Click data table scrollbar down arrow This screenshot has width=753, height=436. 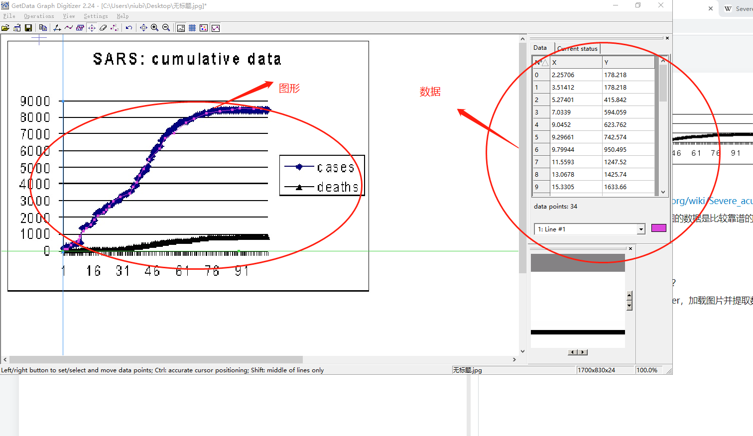coord(663,192)
